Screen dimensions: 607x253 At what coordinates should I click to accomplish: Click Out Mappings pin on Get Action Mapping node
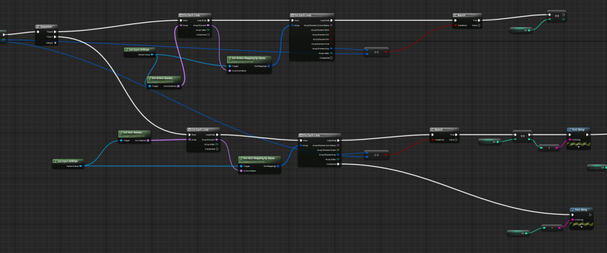[269, 66]
